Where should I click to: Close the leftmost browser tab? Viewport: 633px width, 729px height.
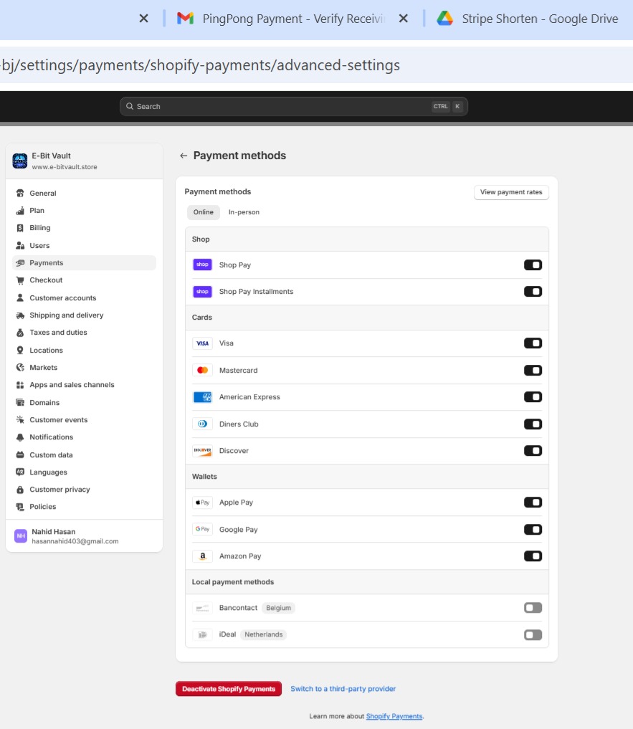(143, 19)
